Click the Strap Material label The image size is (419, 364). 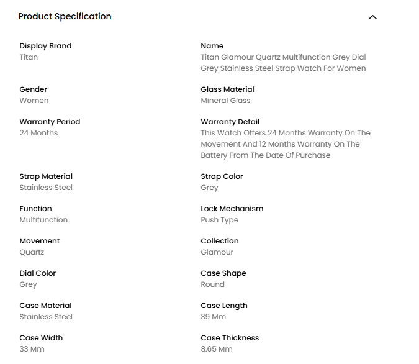46,176
